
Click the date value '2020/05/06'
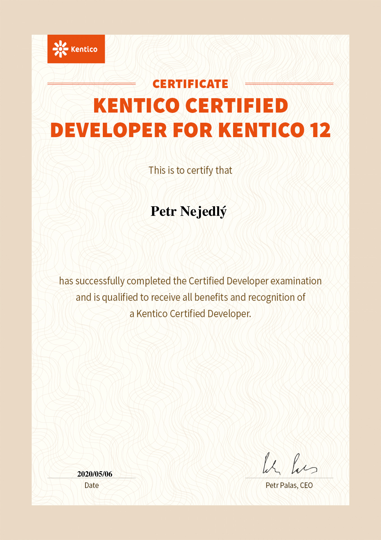click(95, 474)
